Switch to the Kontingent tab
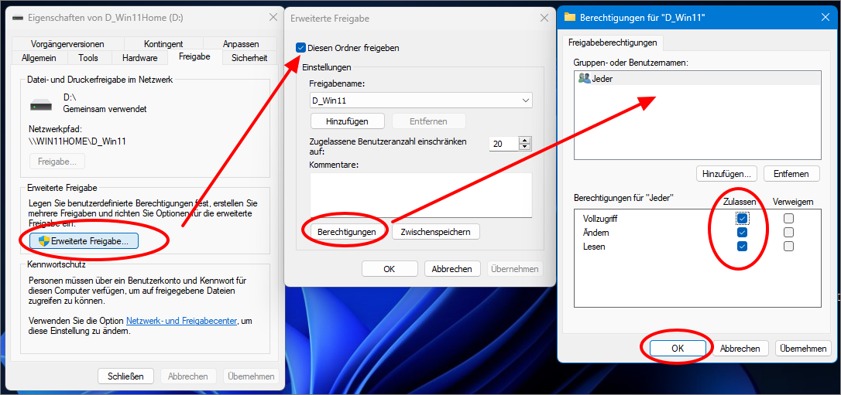Image resolution: width=841 pixels, height=395 pixels. click(163, 44)
